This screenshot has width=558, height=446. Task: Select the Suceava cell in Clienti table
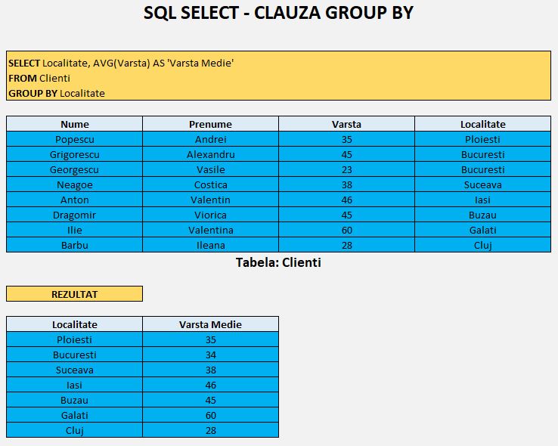tap(483, 184)
